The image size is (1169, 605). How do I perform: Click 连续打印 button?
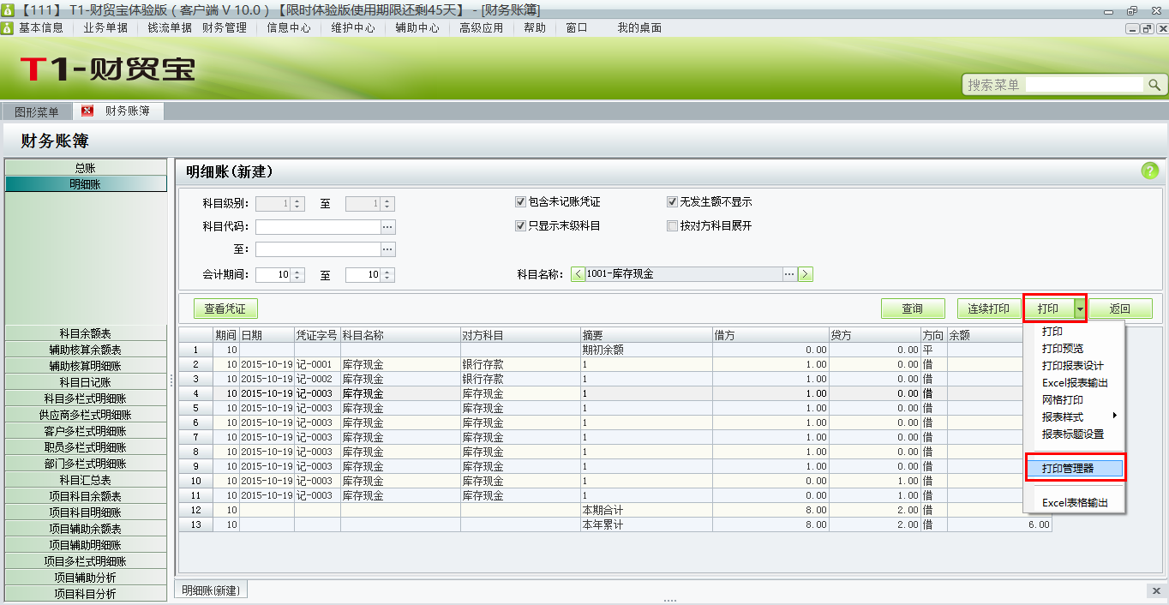tap(989, 308)
